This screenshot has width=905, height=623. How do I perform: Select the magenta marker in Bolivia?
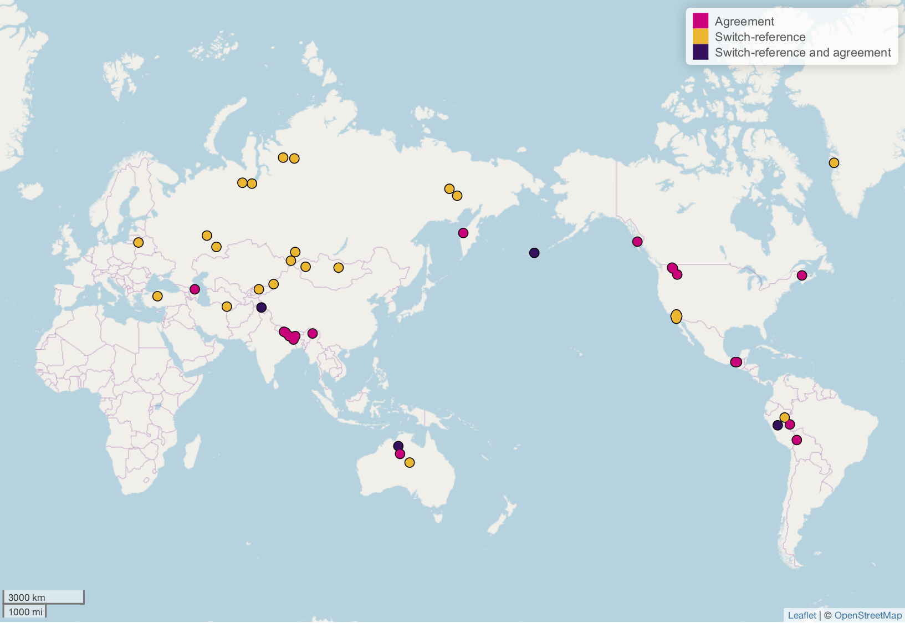click(797, 440)
